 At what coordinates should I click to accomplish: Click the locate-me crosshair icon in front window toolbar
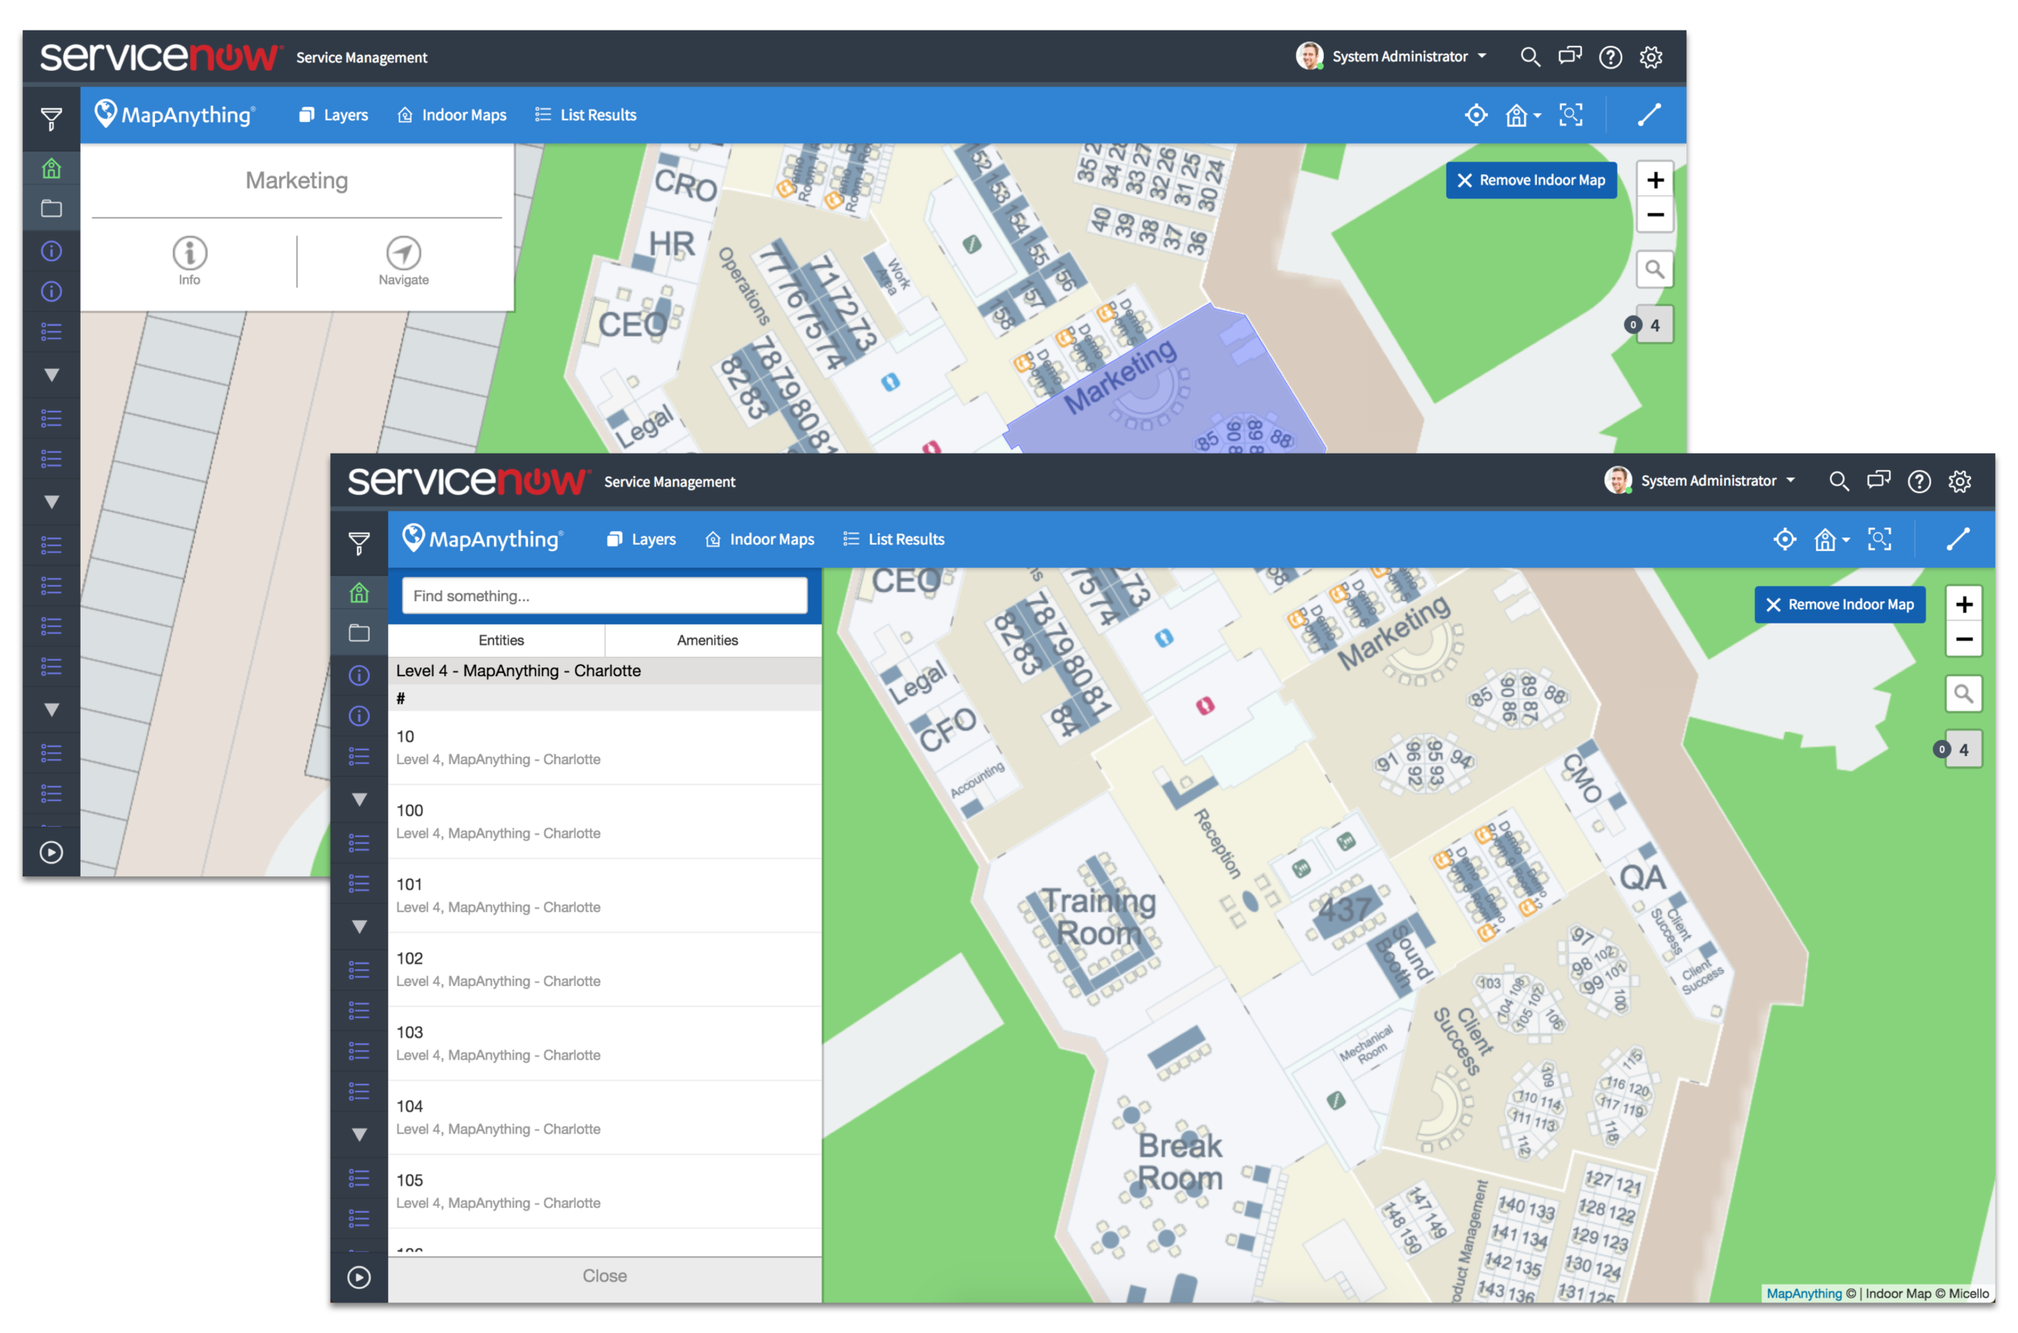point(1785,539)
